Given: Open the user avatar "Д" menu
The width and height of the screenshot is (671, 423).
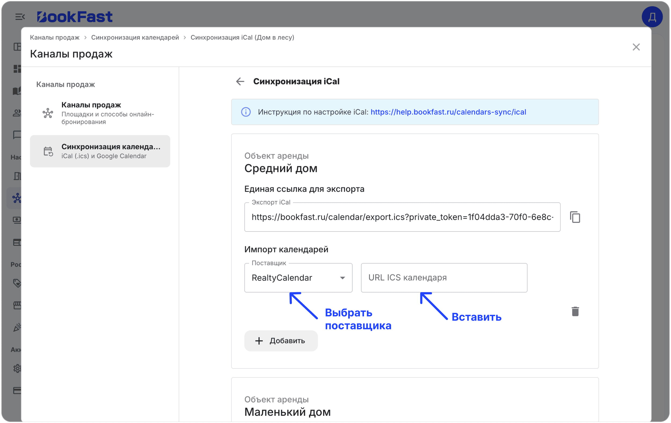Looking at the screenshot, I should click(x=652, y=17).
